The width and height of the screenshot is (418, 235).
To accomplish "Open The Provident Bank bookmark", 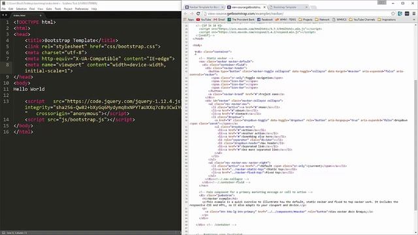I will tap(241, 20).
